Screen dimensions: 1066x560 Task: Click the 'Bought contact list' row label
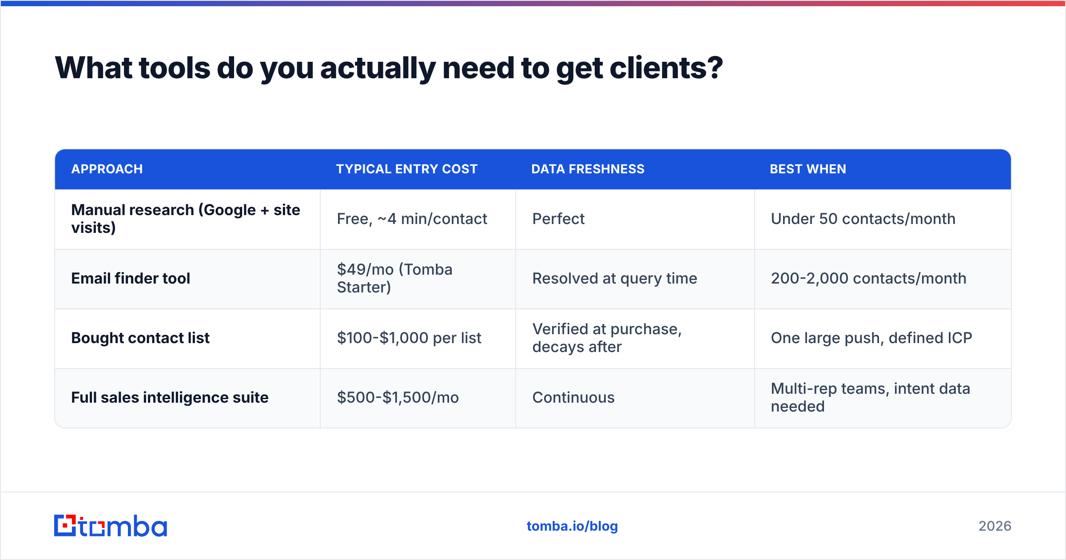tap(187, 338)
